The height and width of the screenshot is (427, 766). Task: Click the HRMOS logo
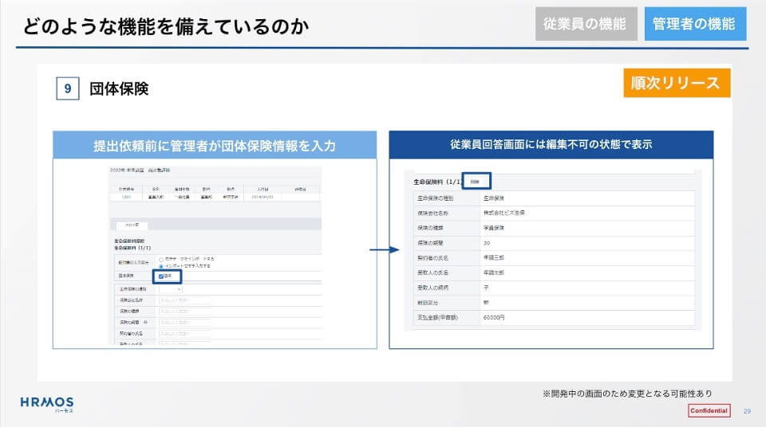[x=46, y=404]
